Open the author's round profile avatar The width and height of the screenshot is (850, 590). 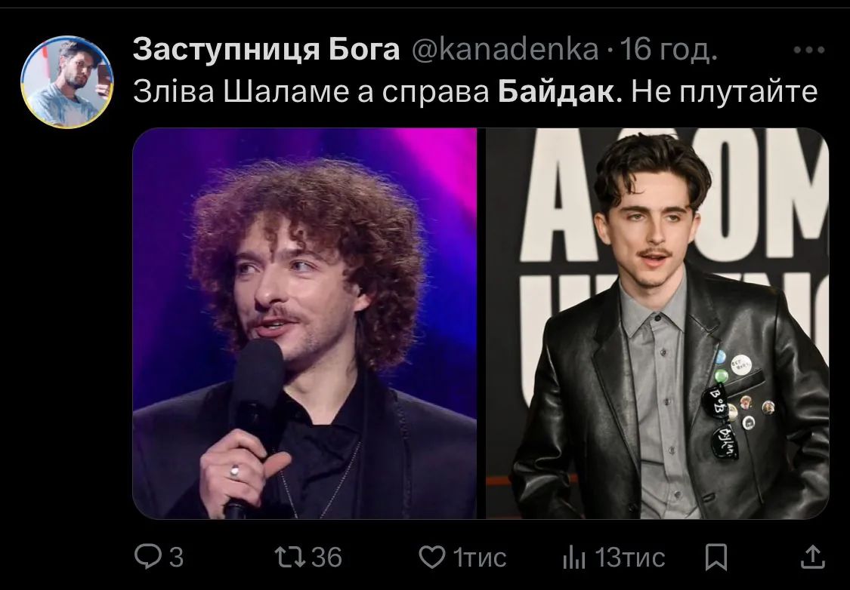click(67, 82)
